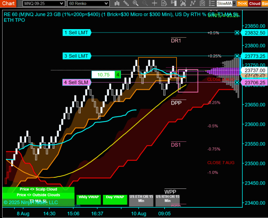Open the indicators line-graph icon

click(x=193, y=3)
